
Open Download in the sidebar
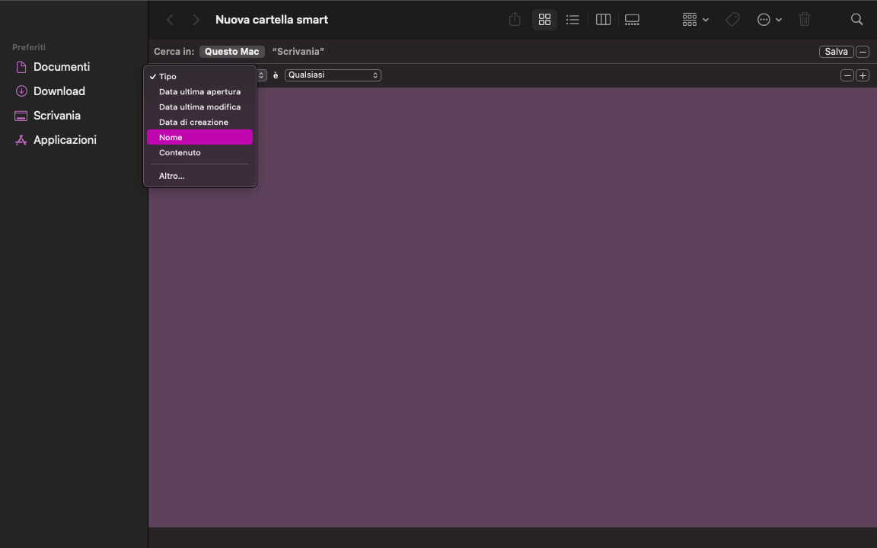tap(59, 91)
